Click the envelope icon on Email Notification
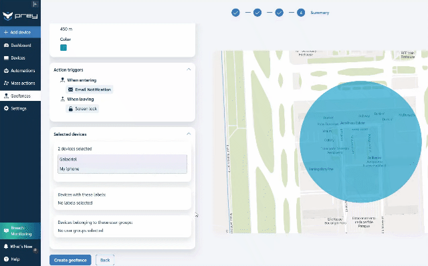The image size is (428, 266). pos(71,90)
